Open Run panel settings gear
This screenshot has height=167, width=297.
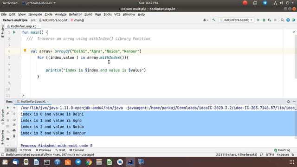click(289, 102)
